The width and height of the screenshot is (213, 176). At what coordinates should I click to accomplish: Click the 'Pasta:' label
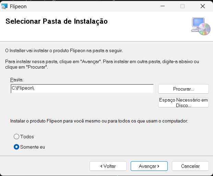pos(17,80)
